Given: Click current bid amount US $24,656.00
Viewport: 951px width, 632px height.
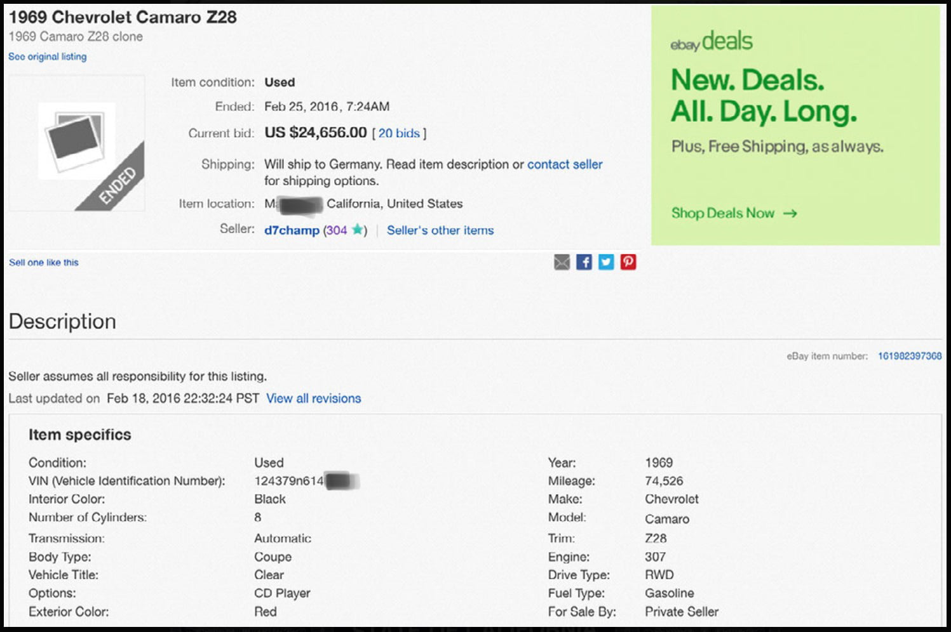Looking at the screenshot, I should [316, 133].
